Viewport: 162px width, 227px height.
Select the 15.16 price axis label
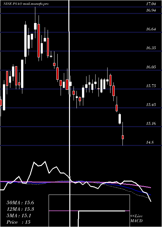(x=151, y=124)
